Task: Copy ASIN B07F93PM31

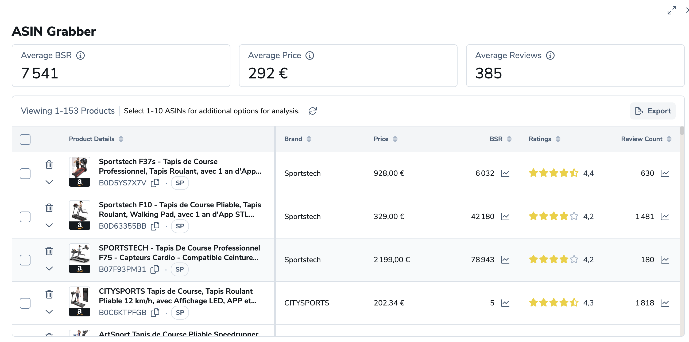Action: pos(155,269)
